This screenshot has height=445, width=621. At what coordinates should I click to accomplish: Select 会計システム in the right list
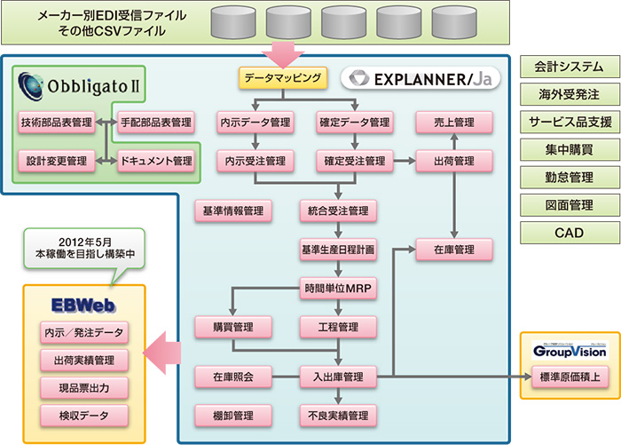568,67
